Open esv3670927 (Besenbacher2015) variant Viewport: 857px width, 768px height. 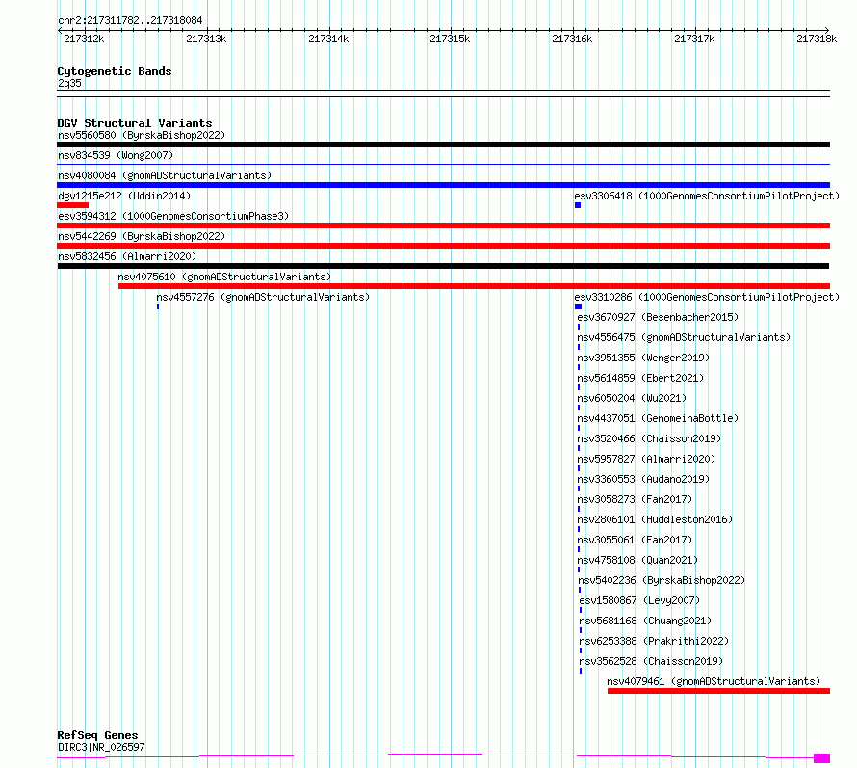(658, 317)
